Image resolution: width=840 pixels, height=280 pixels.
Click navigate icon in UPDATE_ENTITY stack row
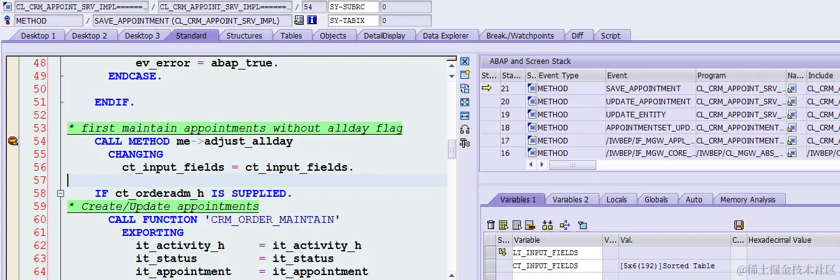(x=792, y=114)
